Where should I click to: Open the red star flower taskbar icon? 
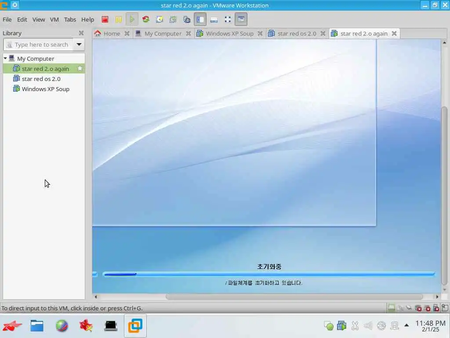tap(86, 326)
